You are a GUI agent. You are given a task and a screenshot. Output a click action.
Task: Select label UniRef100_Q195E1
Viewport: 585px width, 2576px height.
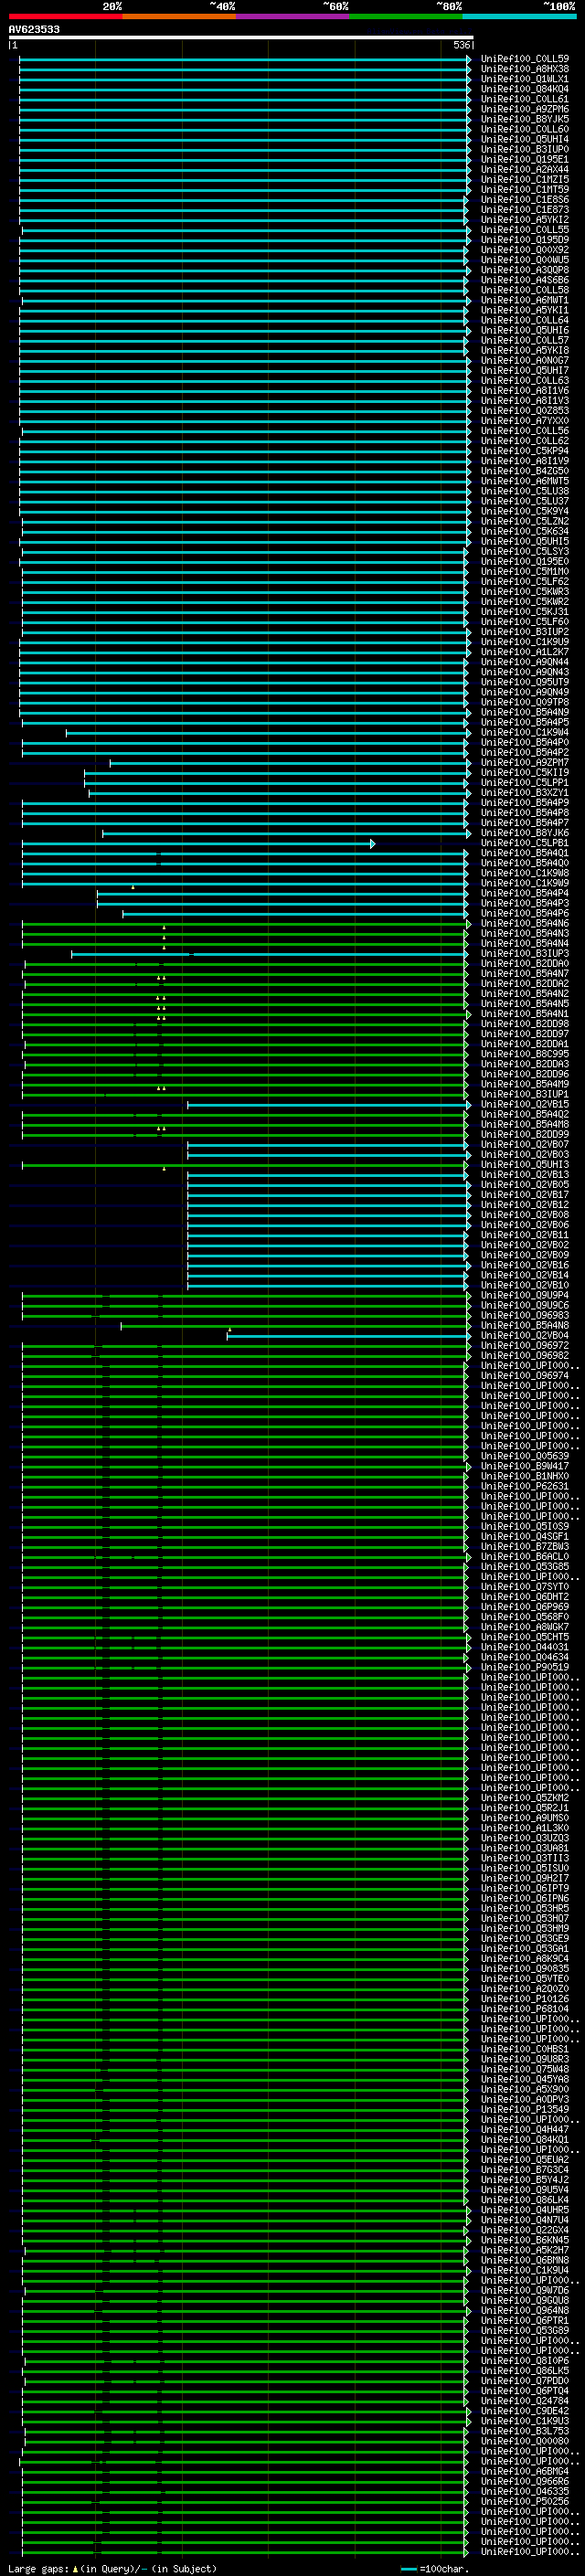tap(524, 159)
